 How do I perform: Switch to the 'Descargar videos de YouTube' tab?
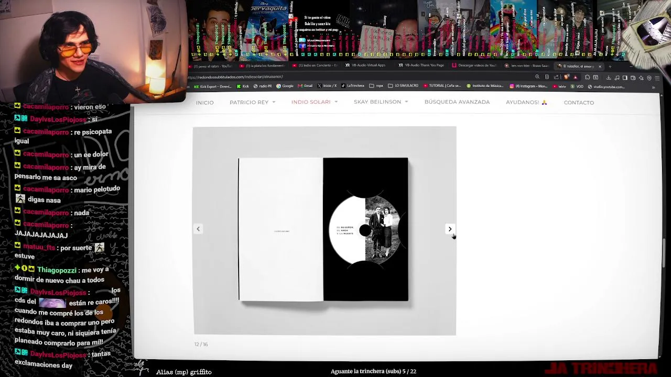474,65
